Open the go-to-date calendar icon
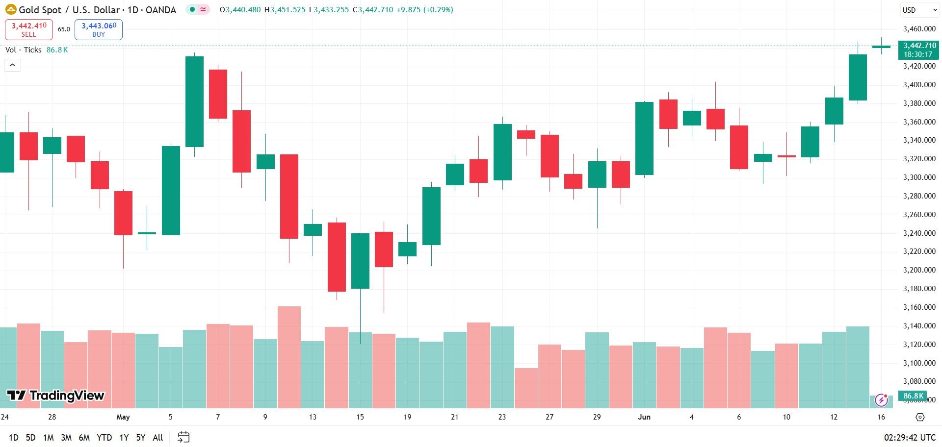 pos(183,437)
